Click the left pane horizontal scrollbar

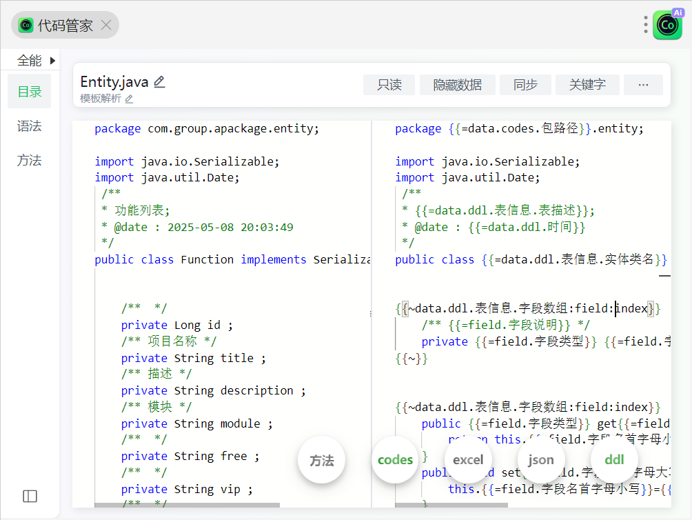(x=187, y=505)
